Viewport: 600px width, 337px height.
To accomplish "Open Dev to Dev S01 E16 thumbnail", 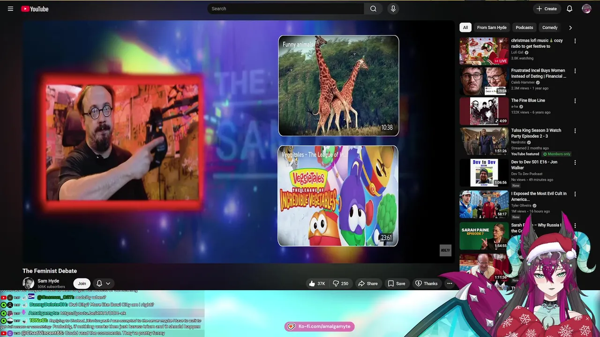I will (484, 173).
